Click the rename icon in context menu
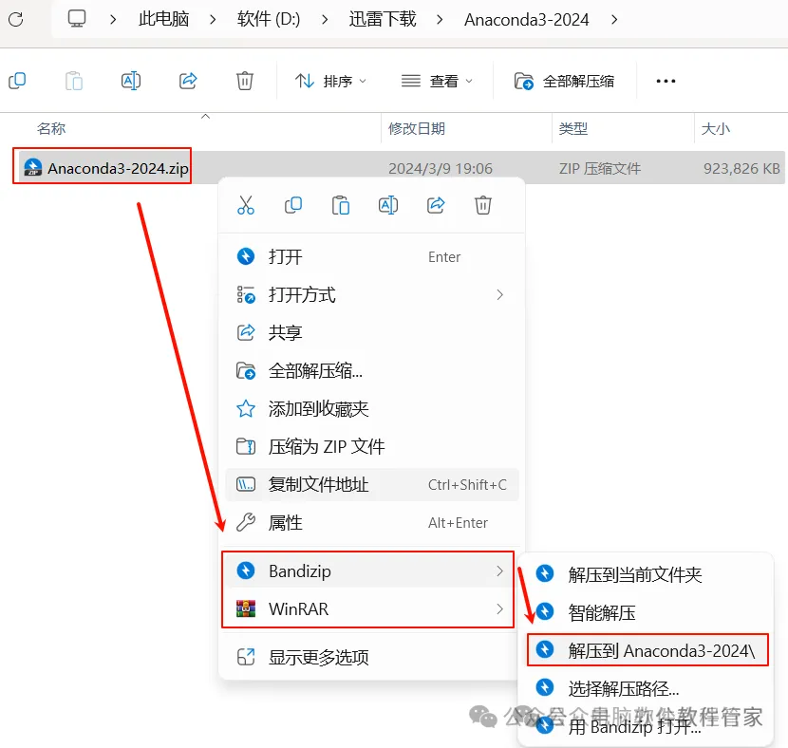The width and height of the screenshot is (788, 748). 388,205
